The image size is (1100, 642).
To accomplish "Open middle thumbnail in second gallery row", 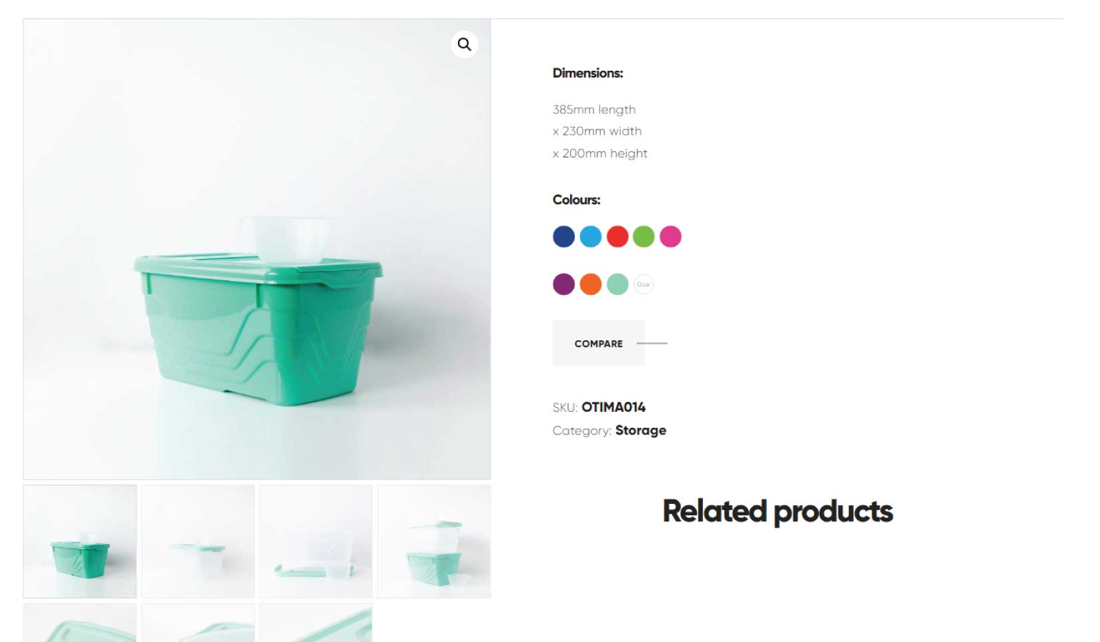I will pyautogui.click(x=198, y=623).
